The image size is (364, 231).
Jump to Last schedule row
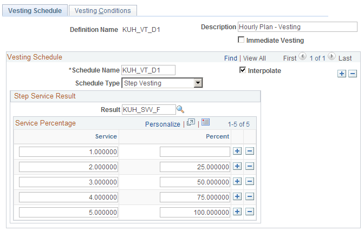345,58
